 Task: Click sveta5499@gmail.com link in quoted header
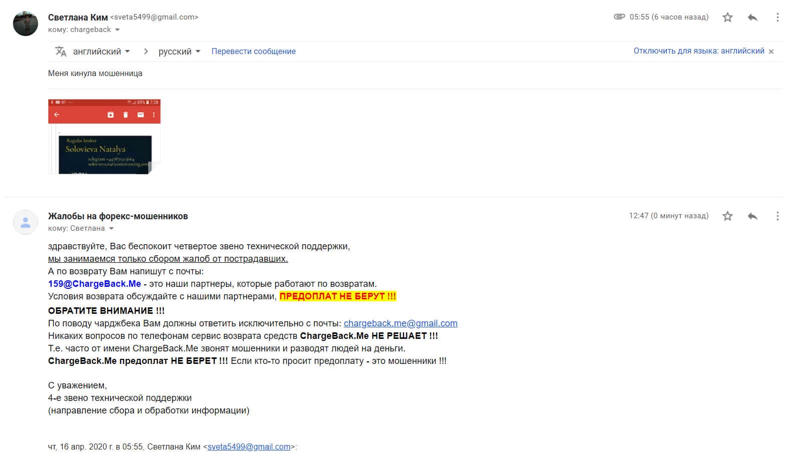pyautogui.click(x=249, y=446)
